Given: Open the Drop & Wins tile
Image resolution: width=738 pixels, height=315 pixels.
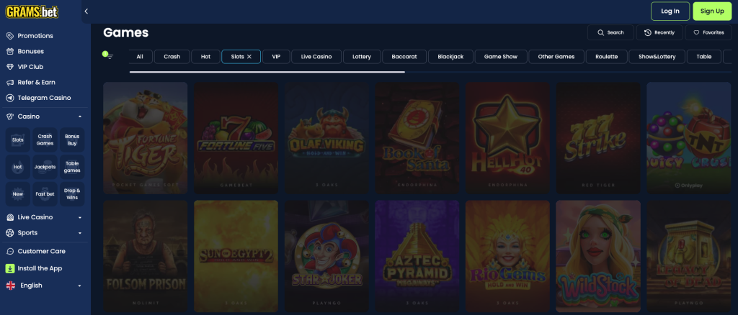Looking at the screenshot, I should pyautogui.click(x=73, y=194).
